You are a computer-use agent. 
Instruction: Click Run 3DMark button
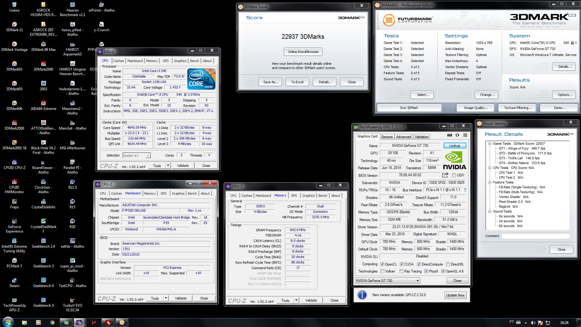tap(409, 108)
